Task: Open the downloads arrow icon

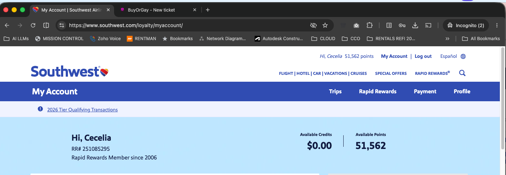Action: 415,25
